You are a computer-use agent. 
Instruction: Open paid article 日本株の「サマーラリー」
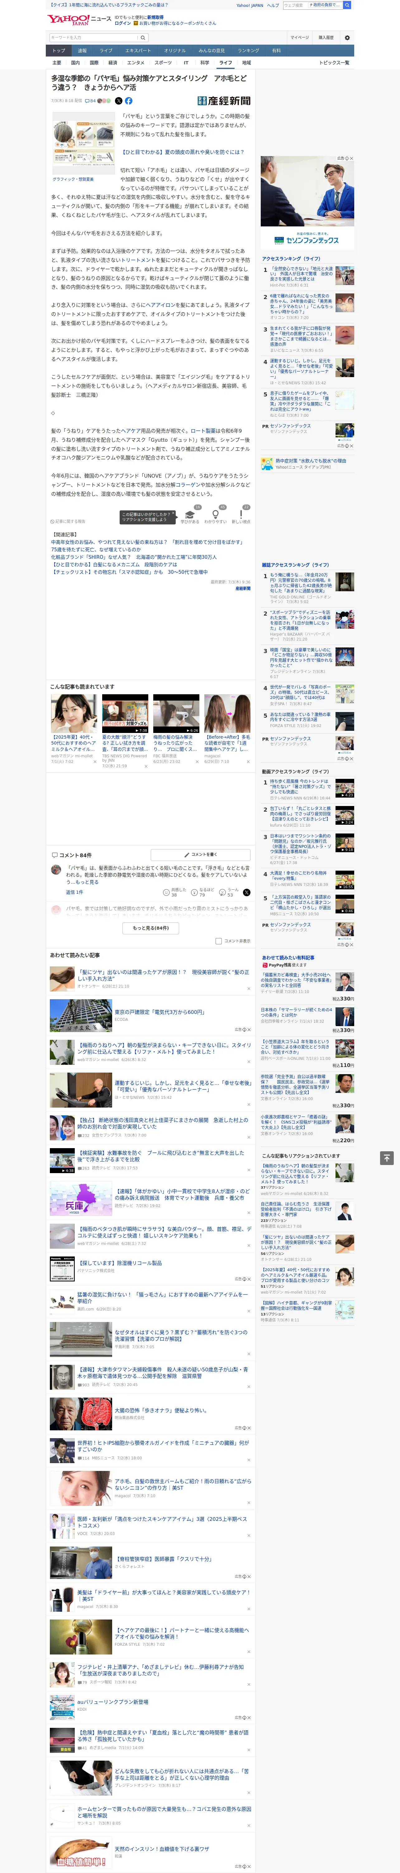point(296,1012)
